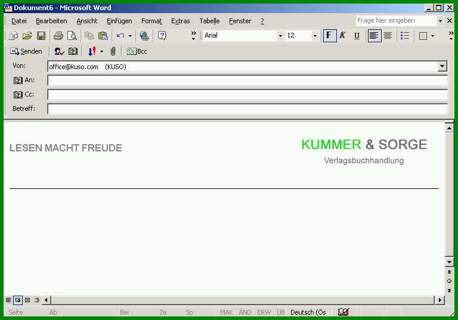The width and height of the screenshot is (458, 320).
Task: Switch to Normal view icon
Action: 8,300
